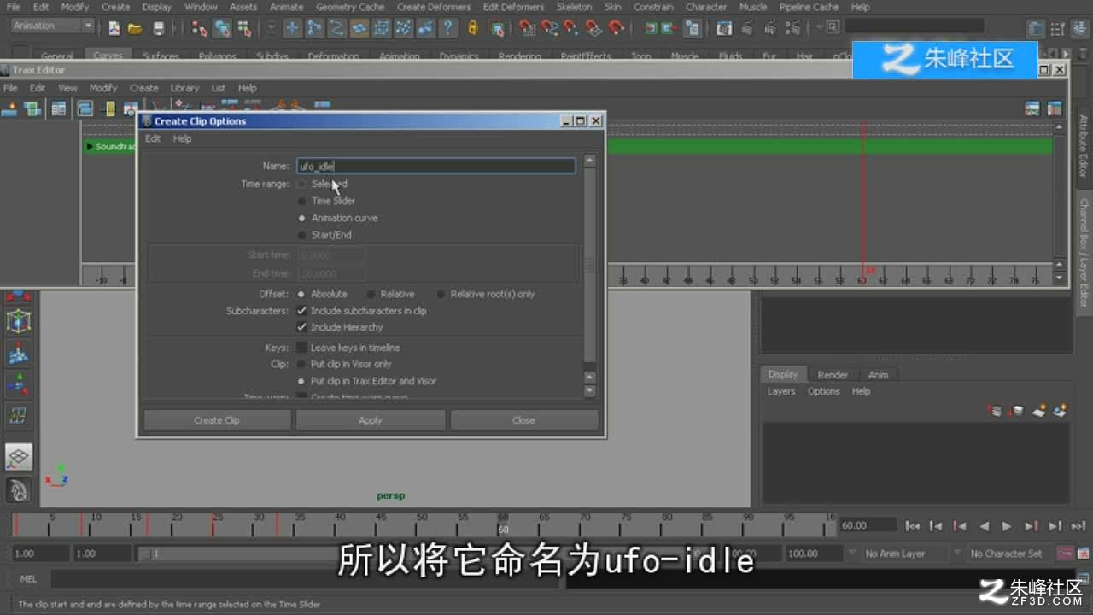Open the No Anim Layer dropdown
1093x615 pixels.
902,553
